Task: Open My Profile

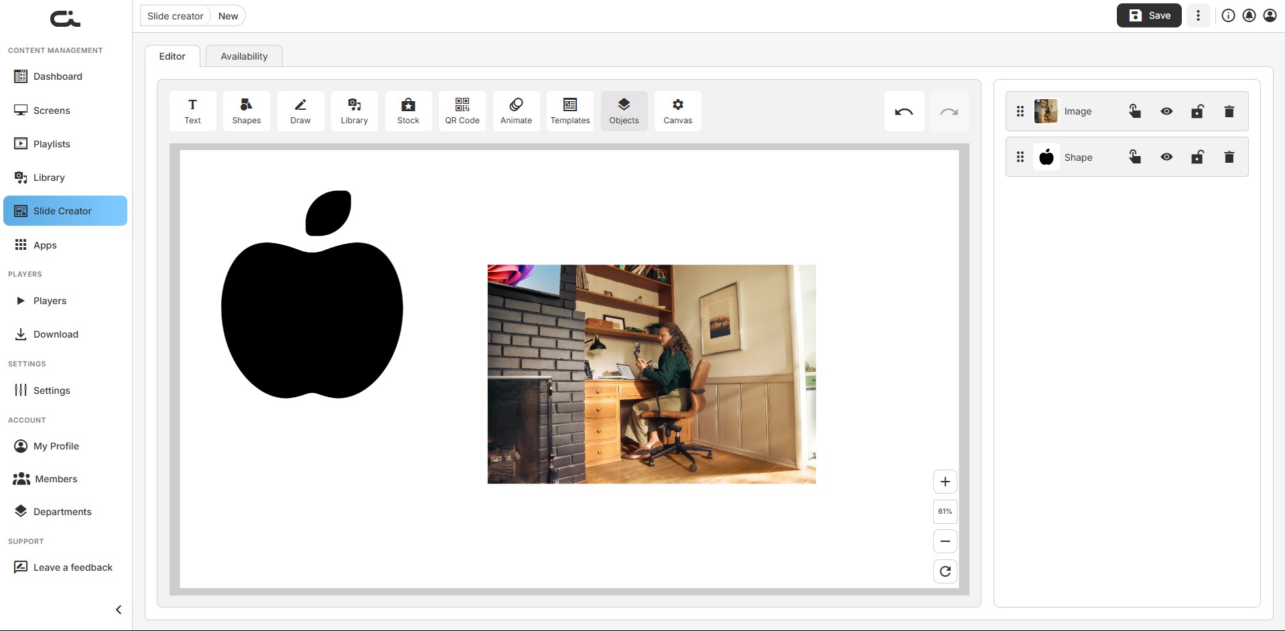Action: (x=65, y=446)
